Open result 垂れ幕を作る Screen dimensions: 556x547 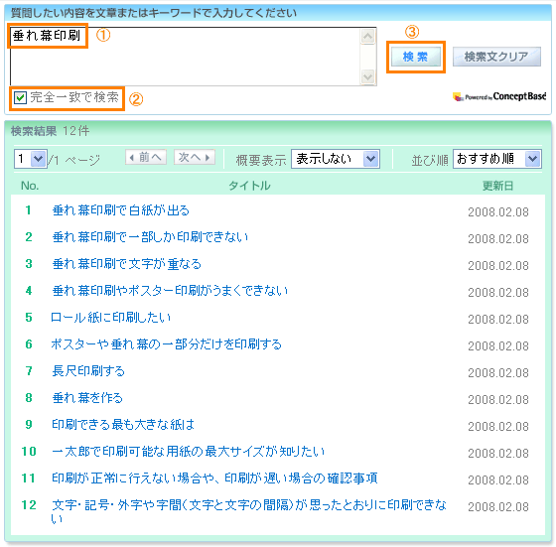tap(87, 398)
